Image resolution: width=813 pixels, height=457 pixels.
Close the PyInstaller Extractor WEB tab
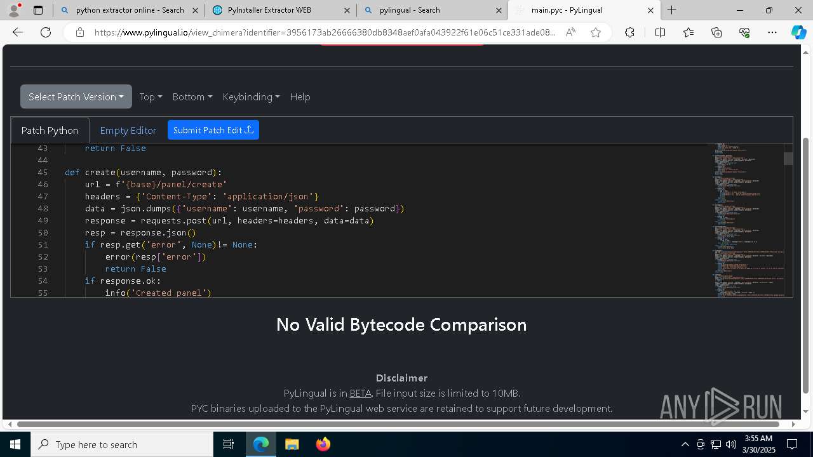(347, 10)
